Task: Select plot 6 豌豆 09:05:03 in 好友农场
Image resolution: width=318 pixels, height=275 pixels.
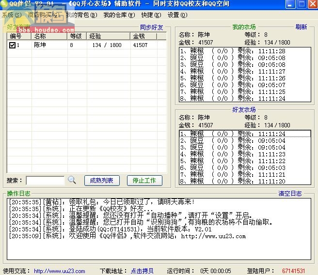Action: pyautogui.click(x=245, y=168)
